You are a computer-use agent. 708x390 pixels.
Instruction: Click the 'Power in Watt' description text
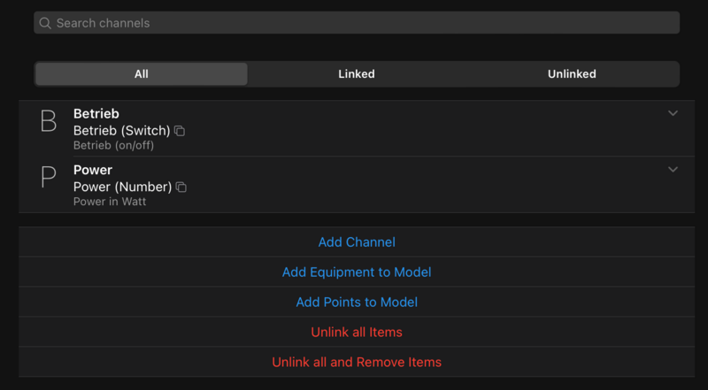point(110,202)
